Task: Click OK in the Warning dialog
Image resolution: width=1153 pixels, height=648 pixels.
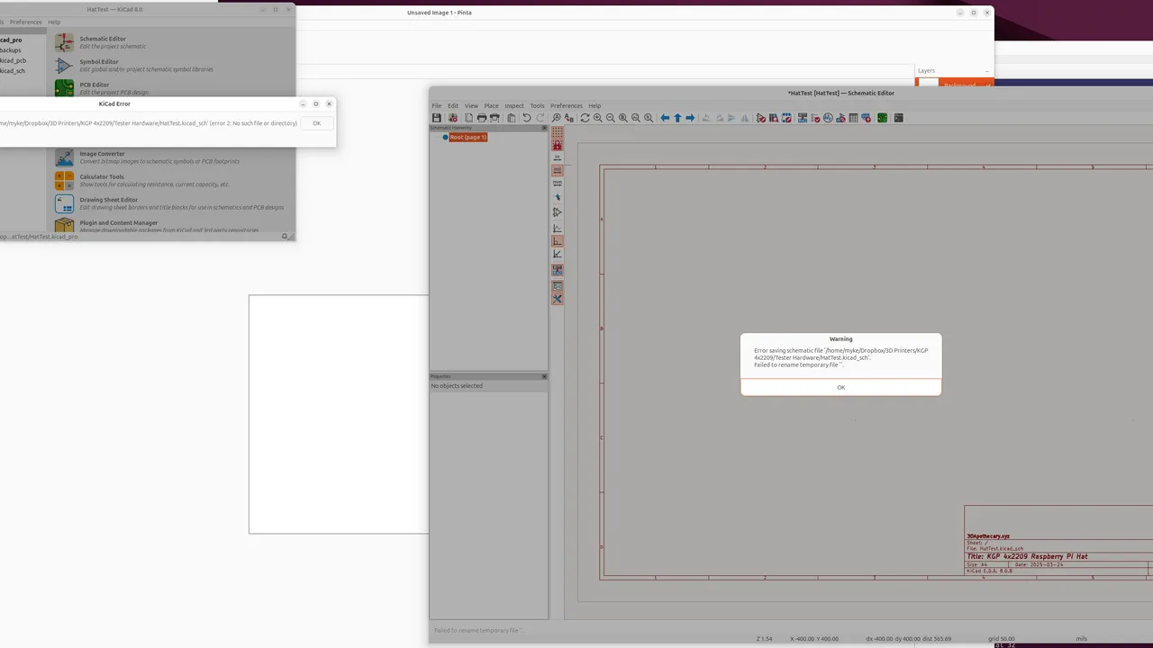Action: 840,387
